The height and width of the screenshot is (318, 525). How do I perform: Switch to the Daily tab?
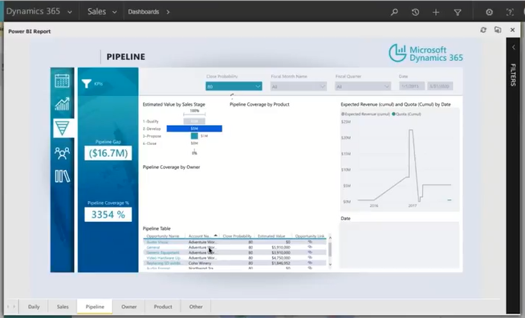pos(34,306)
